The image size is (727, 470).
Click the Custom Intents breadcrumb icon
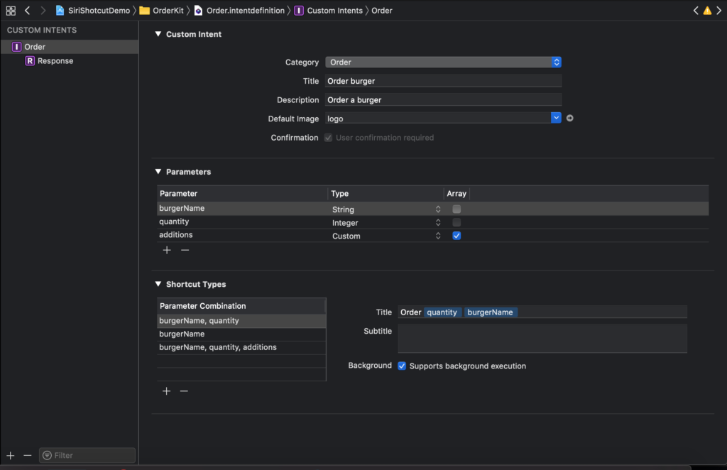tap(299, 10)
